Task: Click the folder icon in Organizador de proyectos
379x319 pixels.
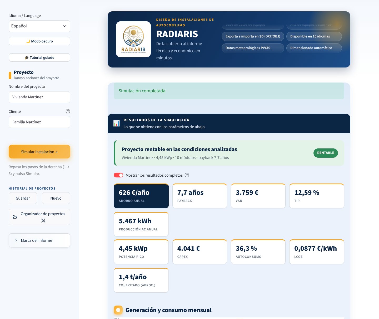Action: click(15, 217)
